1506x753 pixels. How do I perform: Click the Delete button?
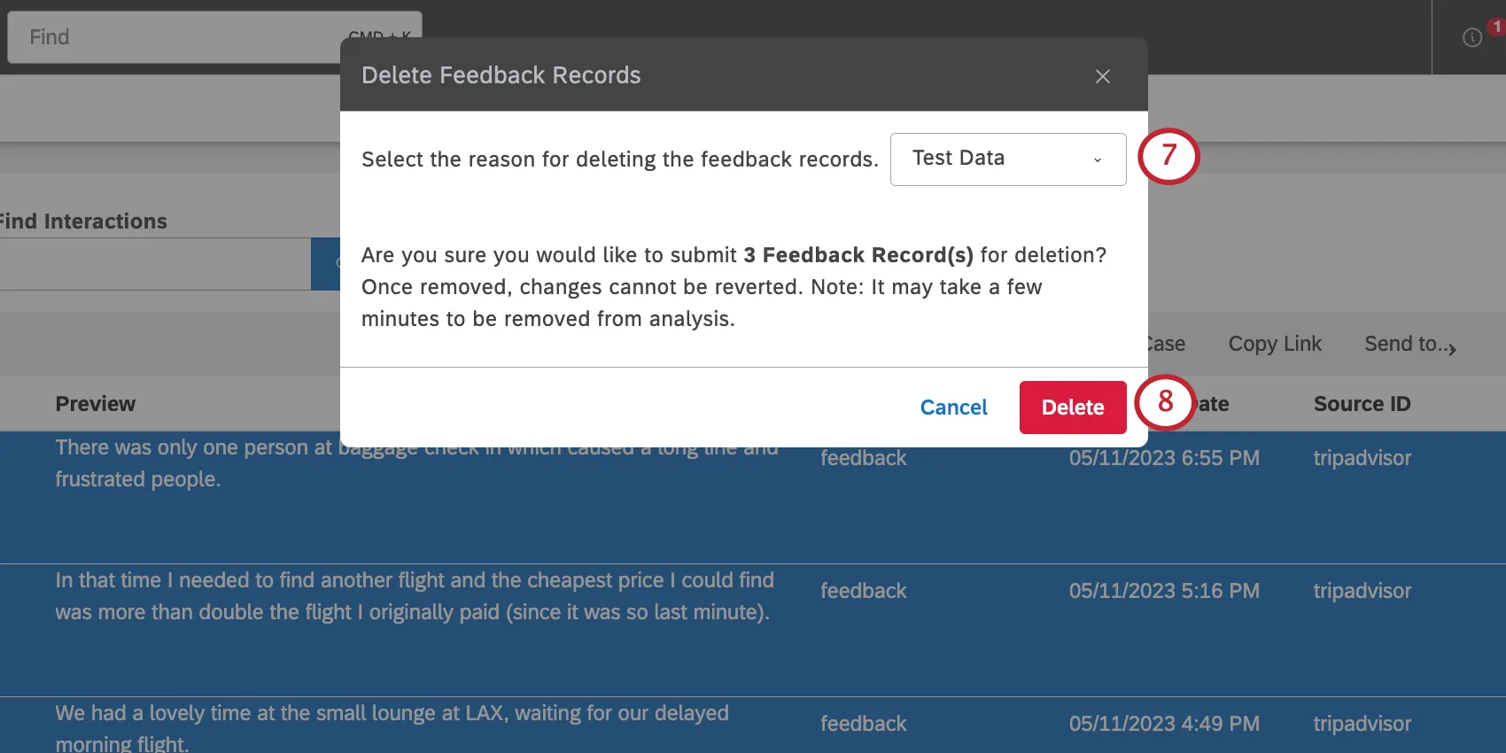point(1072,407)
